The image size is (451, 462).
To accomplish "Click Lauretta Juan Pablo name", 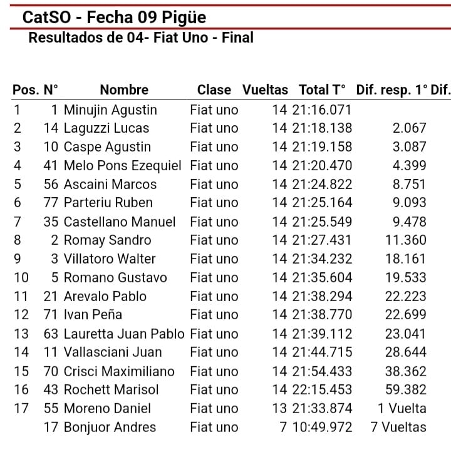I will click(x=124, y=334).
